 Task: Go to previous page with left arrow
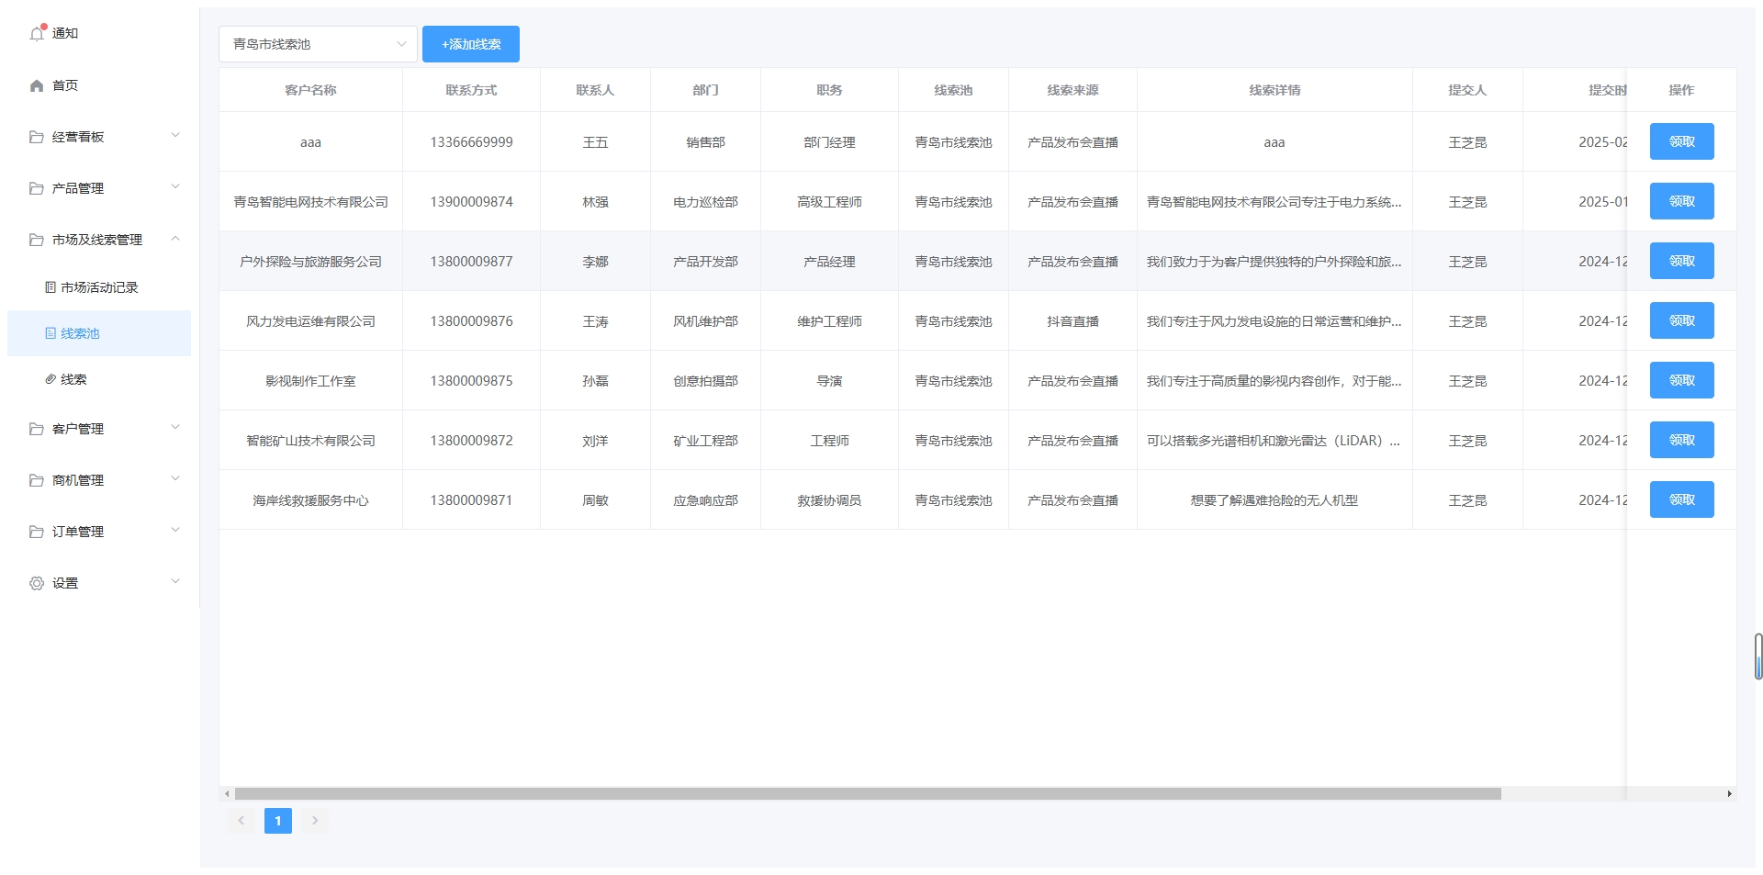click(x=241, y=821)
